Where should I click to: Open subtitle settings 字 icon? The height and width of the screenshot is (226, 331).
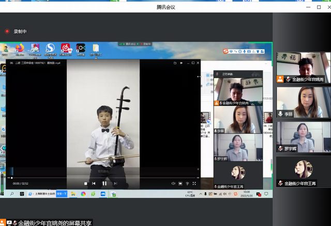click(x=187, y=183)
